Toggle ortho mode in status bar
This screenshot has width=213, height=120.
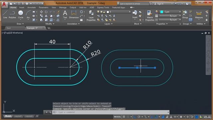pyautogui.click(x=134, y=117)
